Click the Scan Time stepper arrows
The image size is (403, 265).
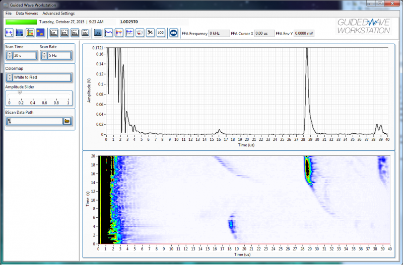click(x=9, y=55)
